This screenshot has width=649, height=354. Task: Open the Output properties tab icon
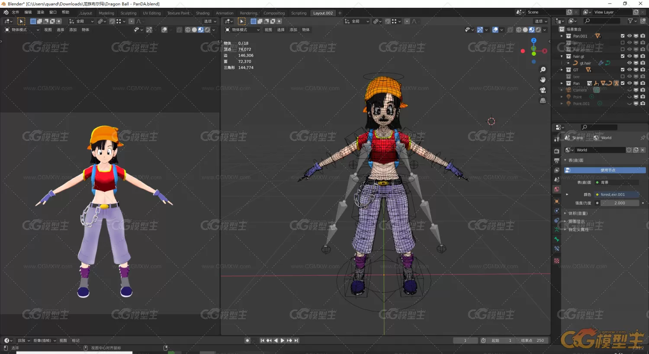557,160
